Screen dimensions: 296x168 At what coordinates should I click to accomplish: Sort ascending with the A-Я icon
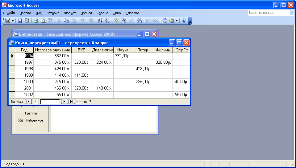tap(100, 21)
